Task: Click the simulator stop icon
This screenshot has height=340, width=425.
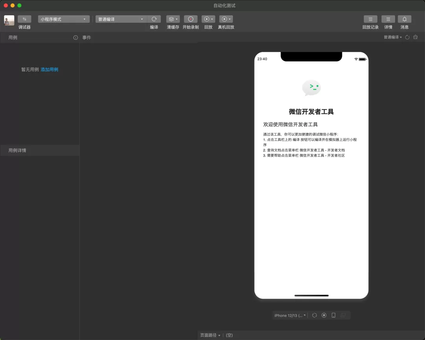Action: (x=324, y=315)
